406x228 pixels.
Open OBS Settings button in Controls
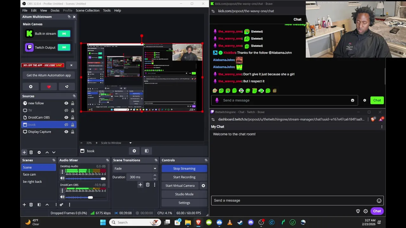[x=184, y=203]
